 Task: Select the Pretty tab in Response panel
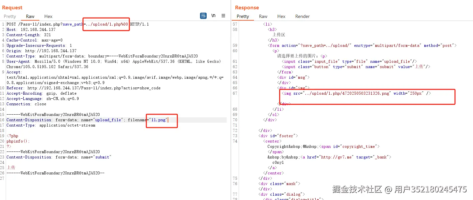click(x=243, y=16)
